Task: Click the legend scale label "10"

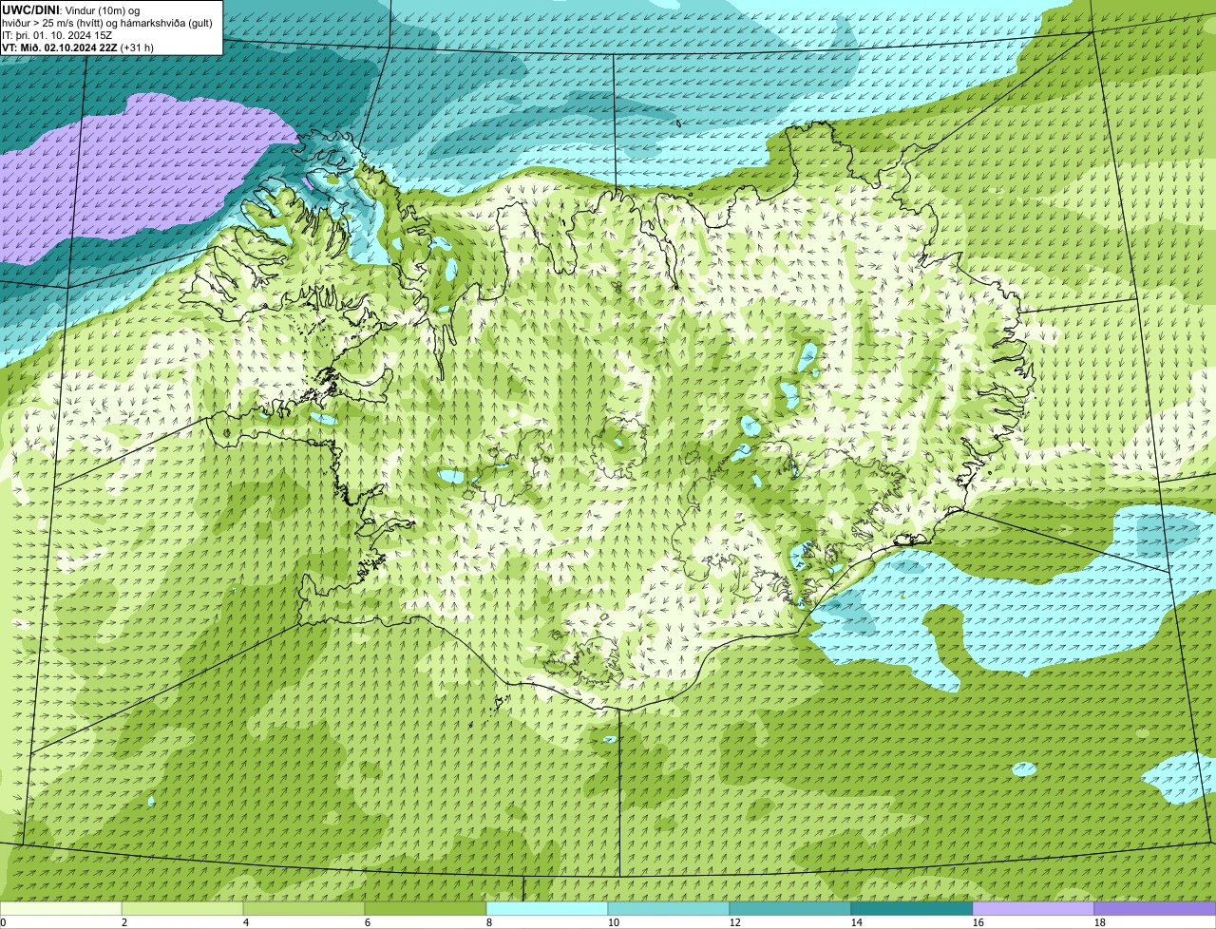Action: 614,922
